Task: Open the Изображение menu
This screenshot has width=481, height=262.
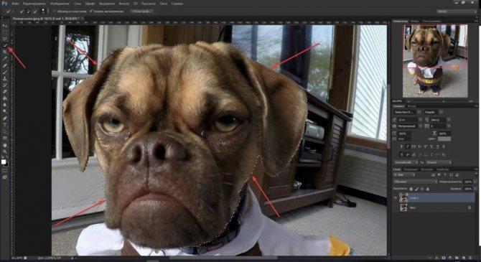Action: pyautogui.click(x=60, y=4)
